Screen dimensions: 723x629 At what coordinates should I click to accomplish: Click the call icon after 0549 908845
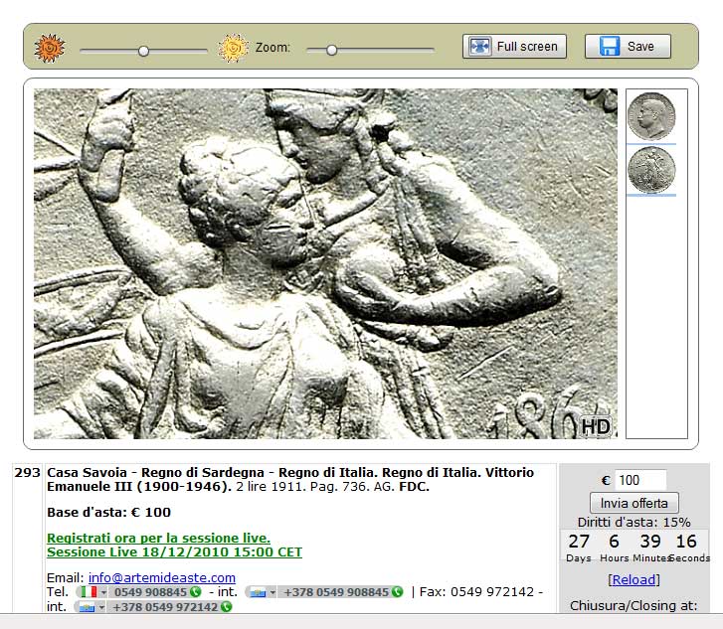click(196, 592)
